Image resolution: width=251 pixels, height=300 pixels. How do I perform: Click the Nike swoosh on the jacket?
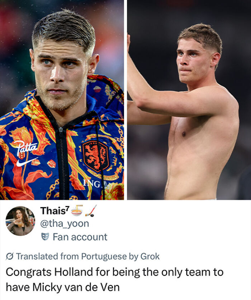coord(27,162)
